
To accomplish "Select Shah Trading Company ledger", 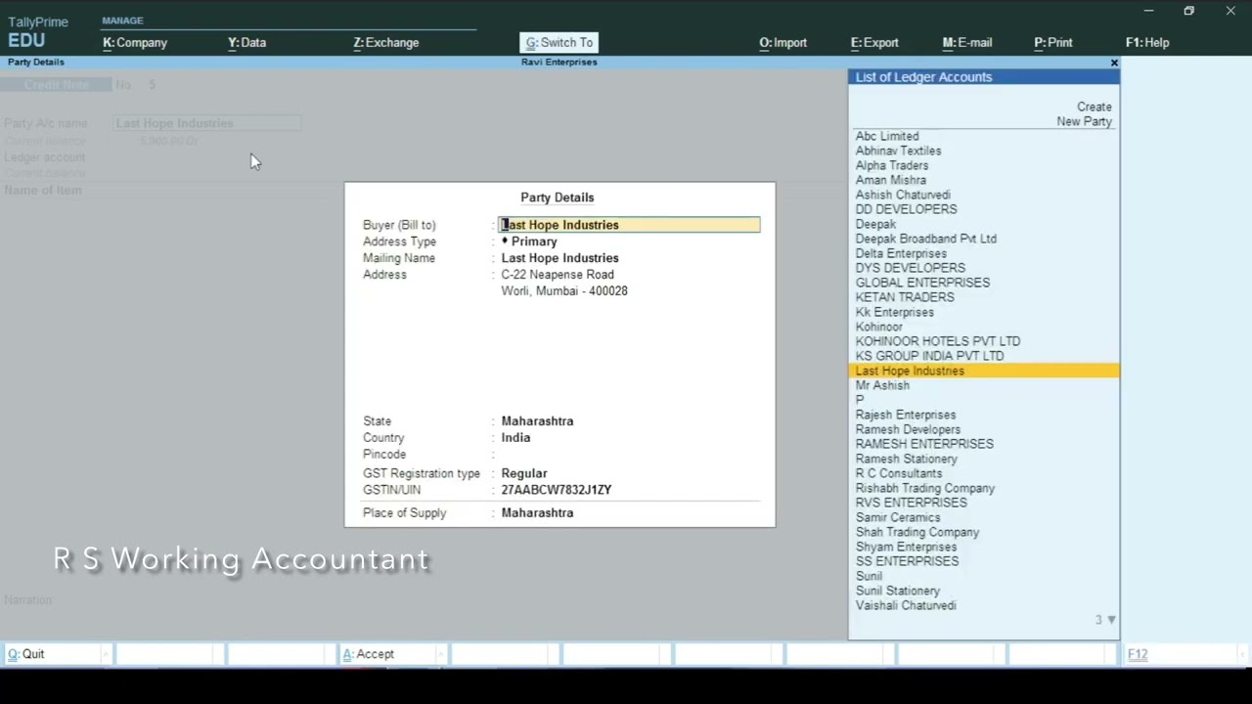I will click(x=917, y=532).
